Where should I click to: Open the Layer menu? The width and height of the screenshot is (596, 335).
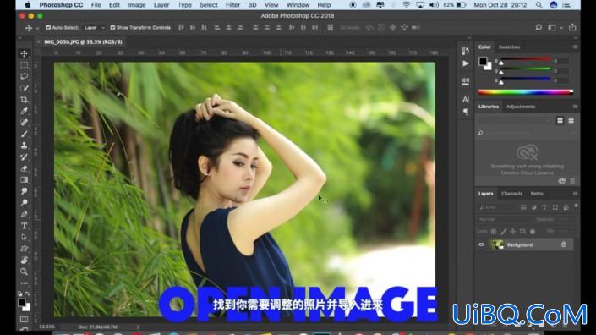click(161, 5)
